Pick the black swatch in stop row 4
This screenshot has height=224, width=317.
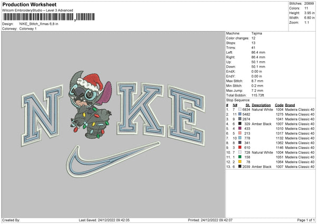(x=240, y=124)
